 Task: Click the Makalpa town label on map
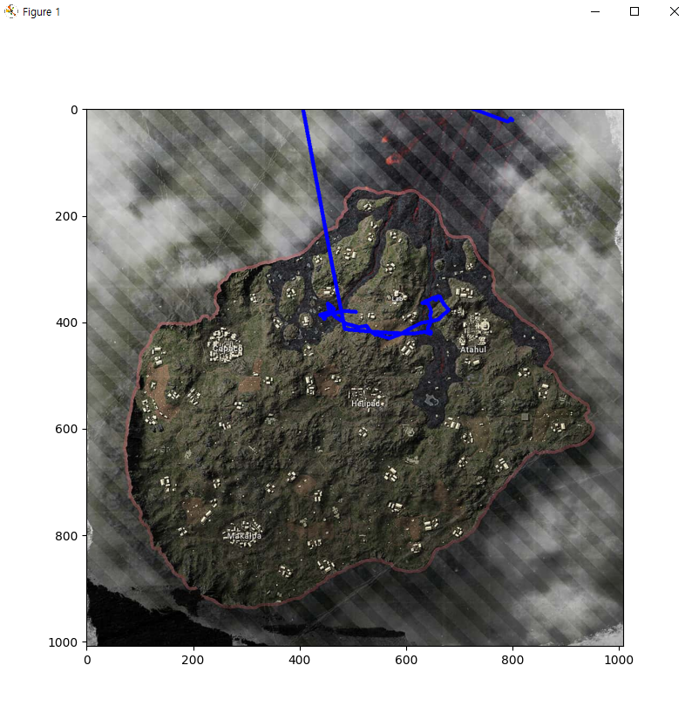click(x=244, y=536)
